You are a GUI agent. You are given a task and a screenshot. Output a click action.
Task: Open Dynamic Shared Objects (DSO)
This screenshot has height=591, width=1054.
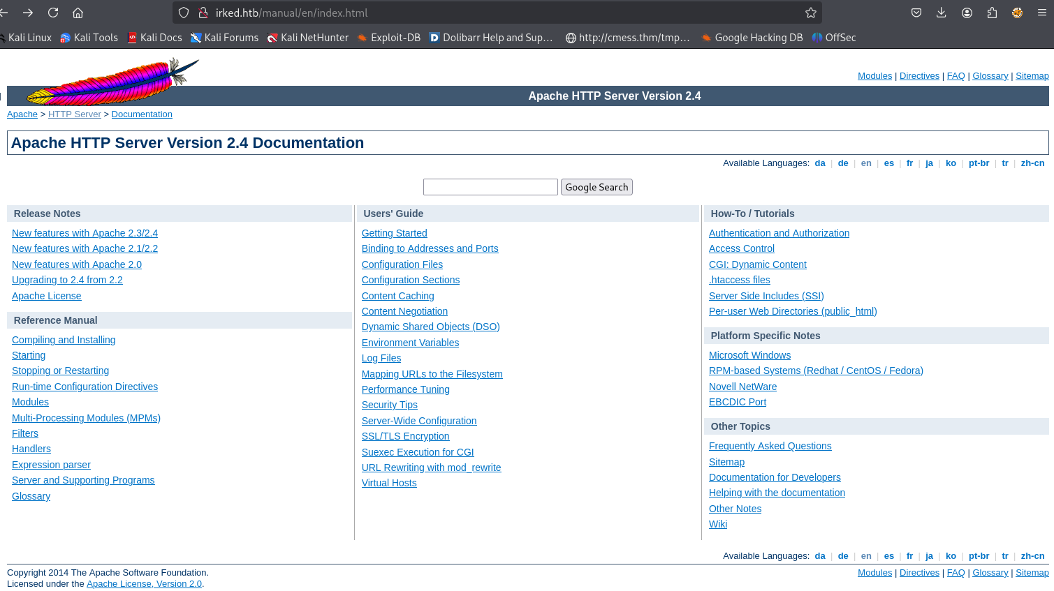click(431, 327)
